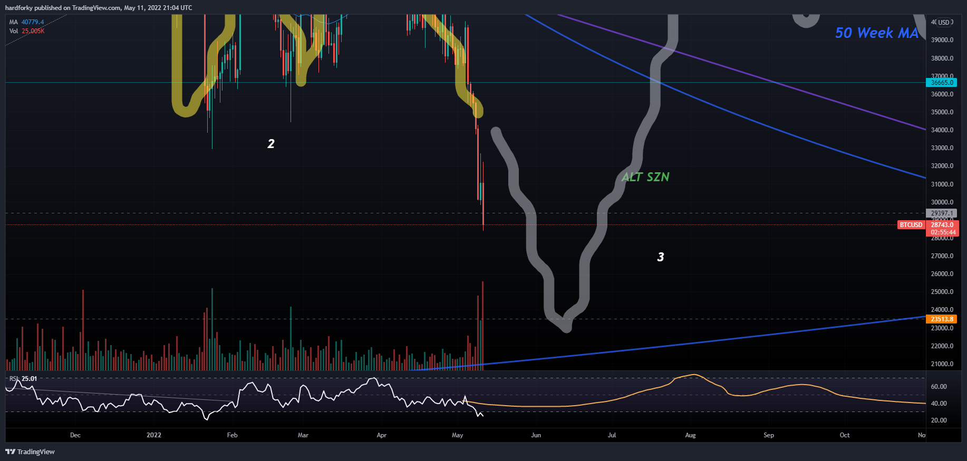Screen dimensions: 967x461
Task: Select the '3' wave label annotation
Action: (x=661, y=257)
